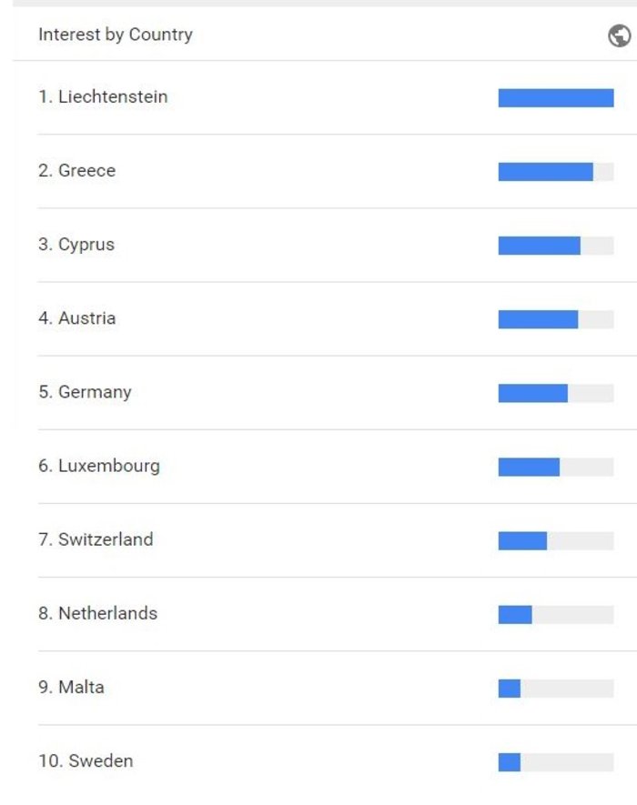Click the Netherlands interest bar

point(515,614)
